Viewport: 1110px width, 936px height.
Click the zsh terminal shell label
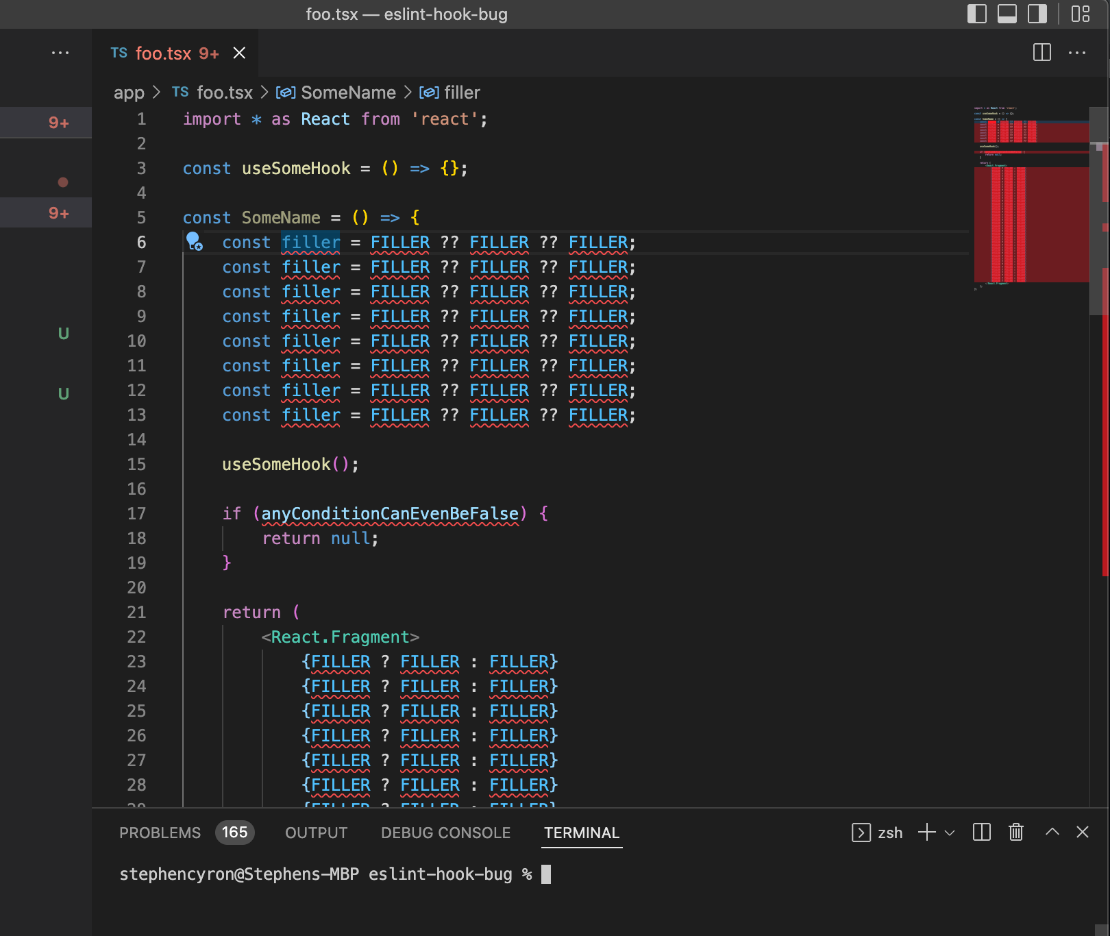coord(890,833)
